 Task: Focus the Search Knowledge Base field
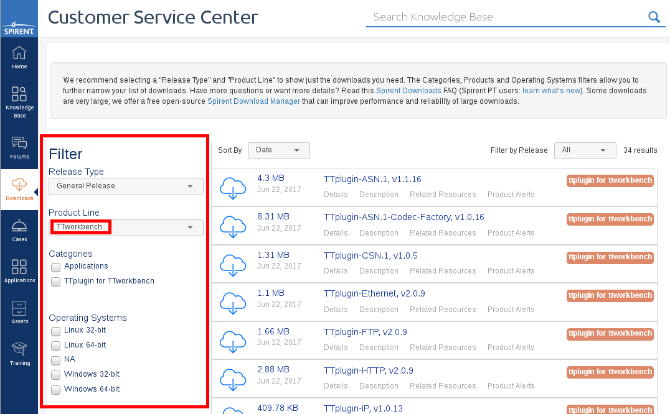(x=509, y=17)
